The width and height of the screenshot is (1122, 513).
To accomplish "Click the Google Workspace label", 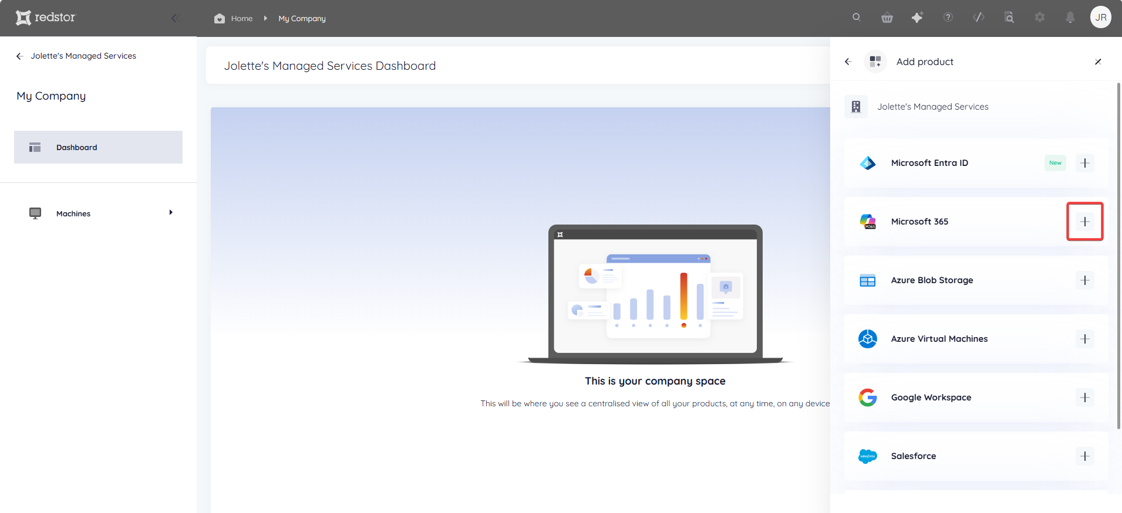I will click(x=931, y=398).
